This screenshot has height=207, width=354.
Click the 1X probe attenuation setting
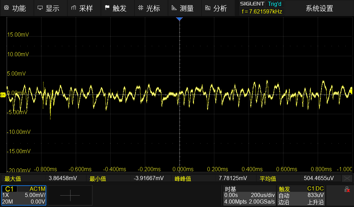click(x=6, y=195)
